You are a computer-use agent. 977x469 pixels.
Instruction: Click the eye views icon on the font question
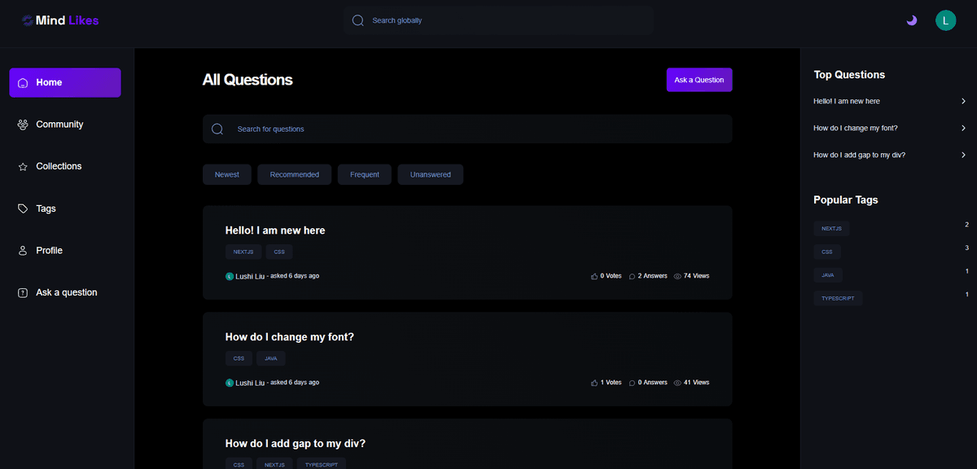tap(677, 383)
